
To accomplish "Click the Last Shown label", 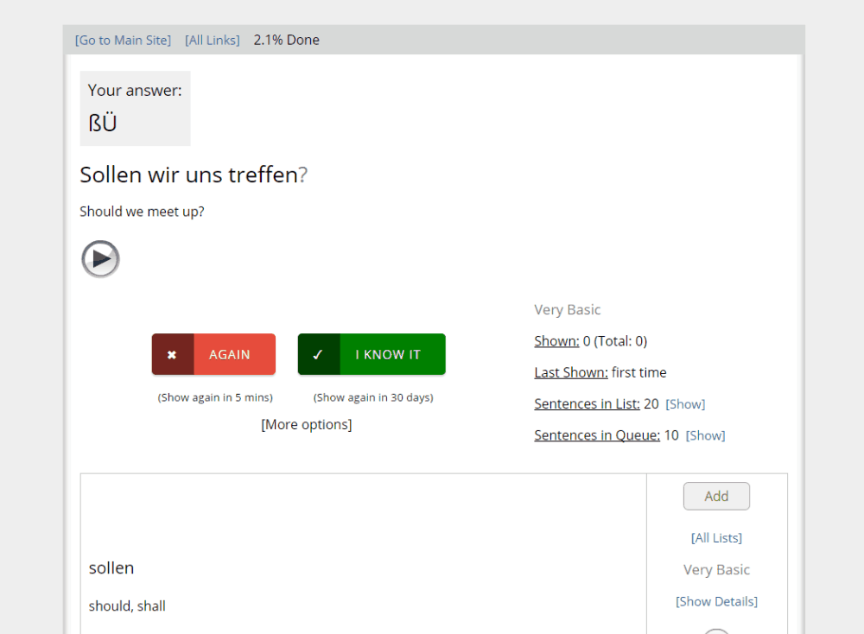I will click(571, 373).
